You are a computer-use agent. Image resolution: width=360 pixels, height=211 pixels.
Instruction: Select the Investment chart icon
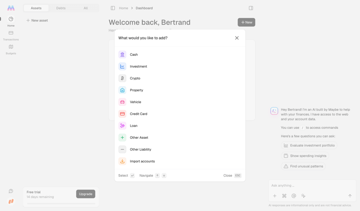pos(122,66)
